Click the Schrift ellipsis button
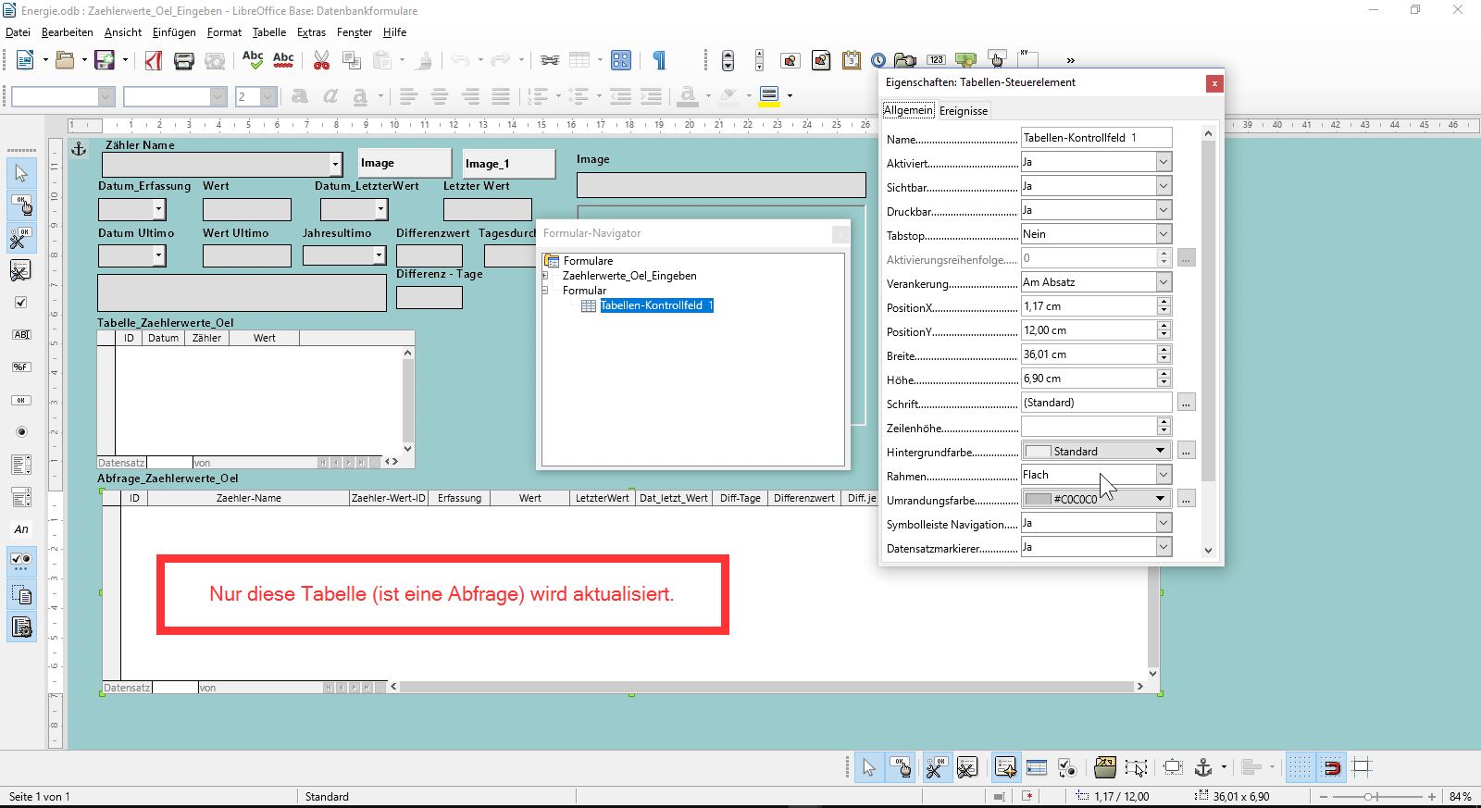The width and height of the screenshot is (1481, 808). click(x=1186, y=403)
